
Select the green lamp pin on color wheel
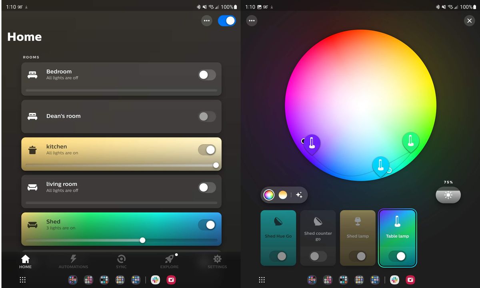410,141
